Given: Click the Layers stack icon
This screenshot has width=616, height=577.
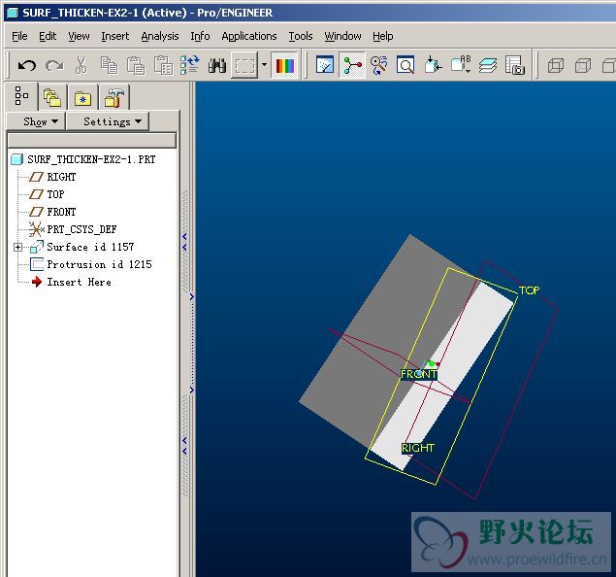Looking at the screenshot, I should (488, 65).
